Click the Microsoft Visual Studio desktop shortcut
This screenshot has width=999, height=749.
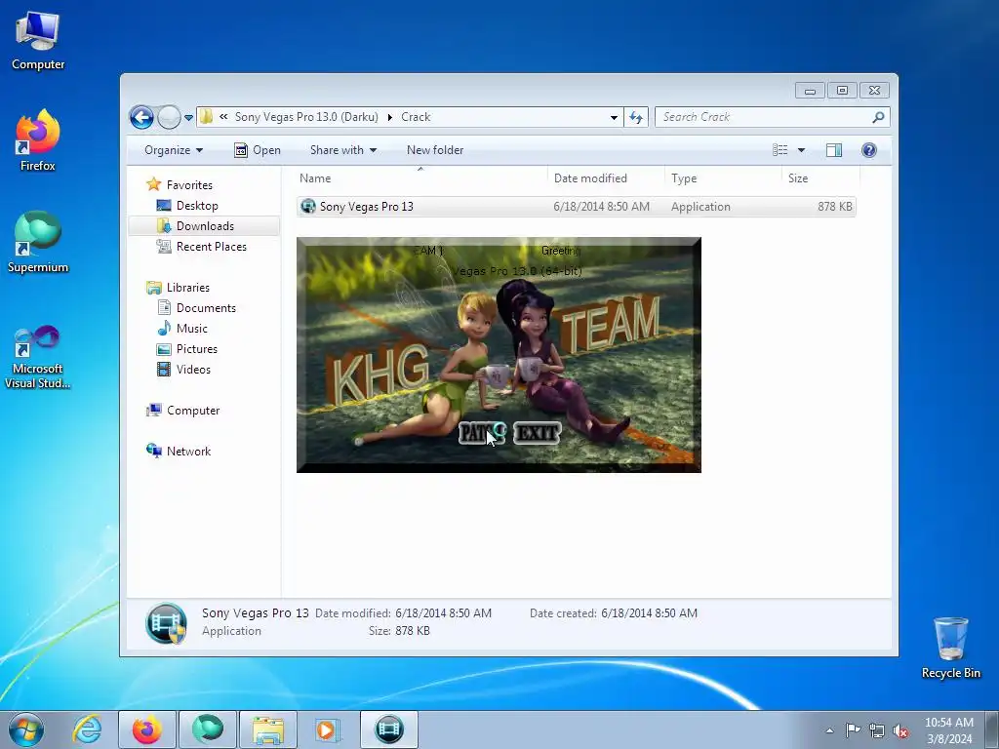tap(38, 357)
